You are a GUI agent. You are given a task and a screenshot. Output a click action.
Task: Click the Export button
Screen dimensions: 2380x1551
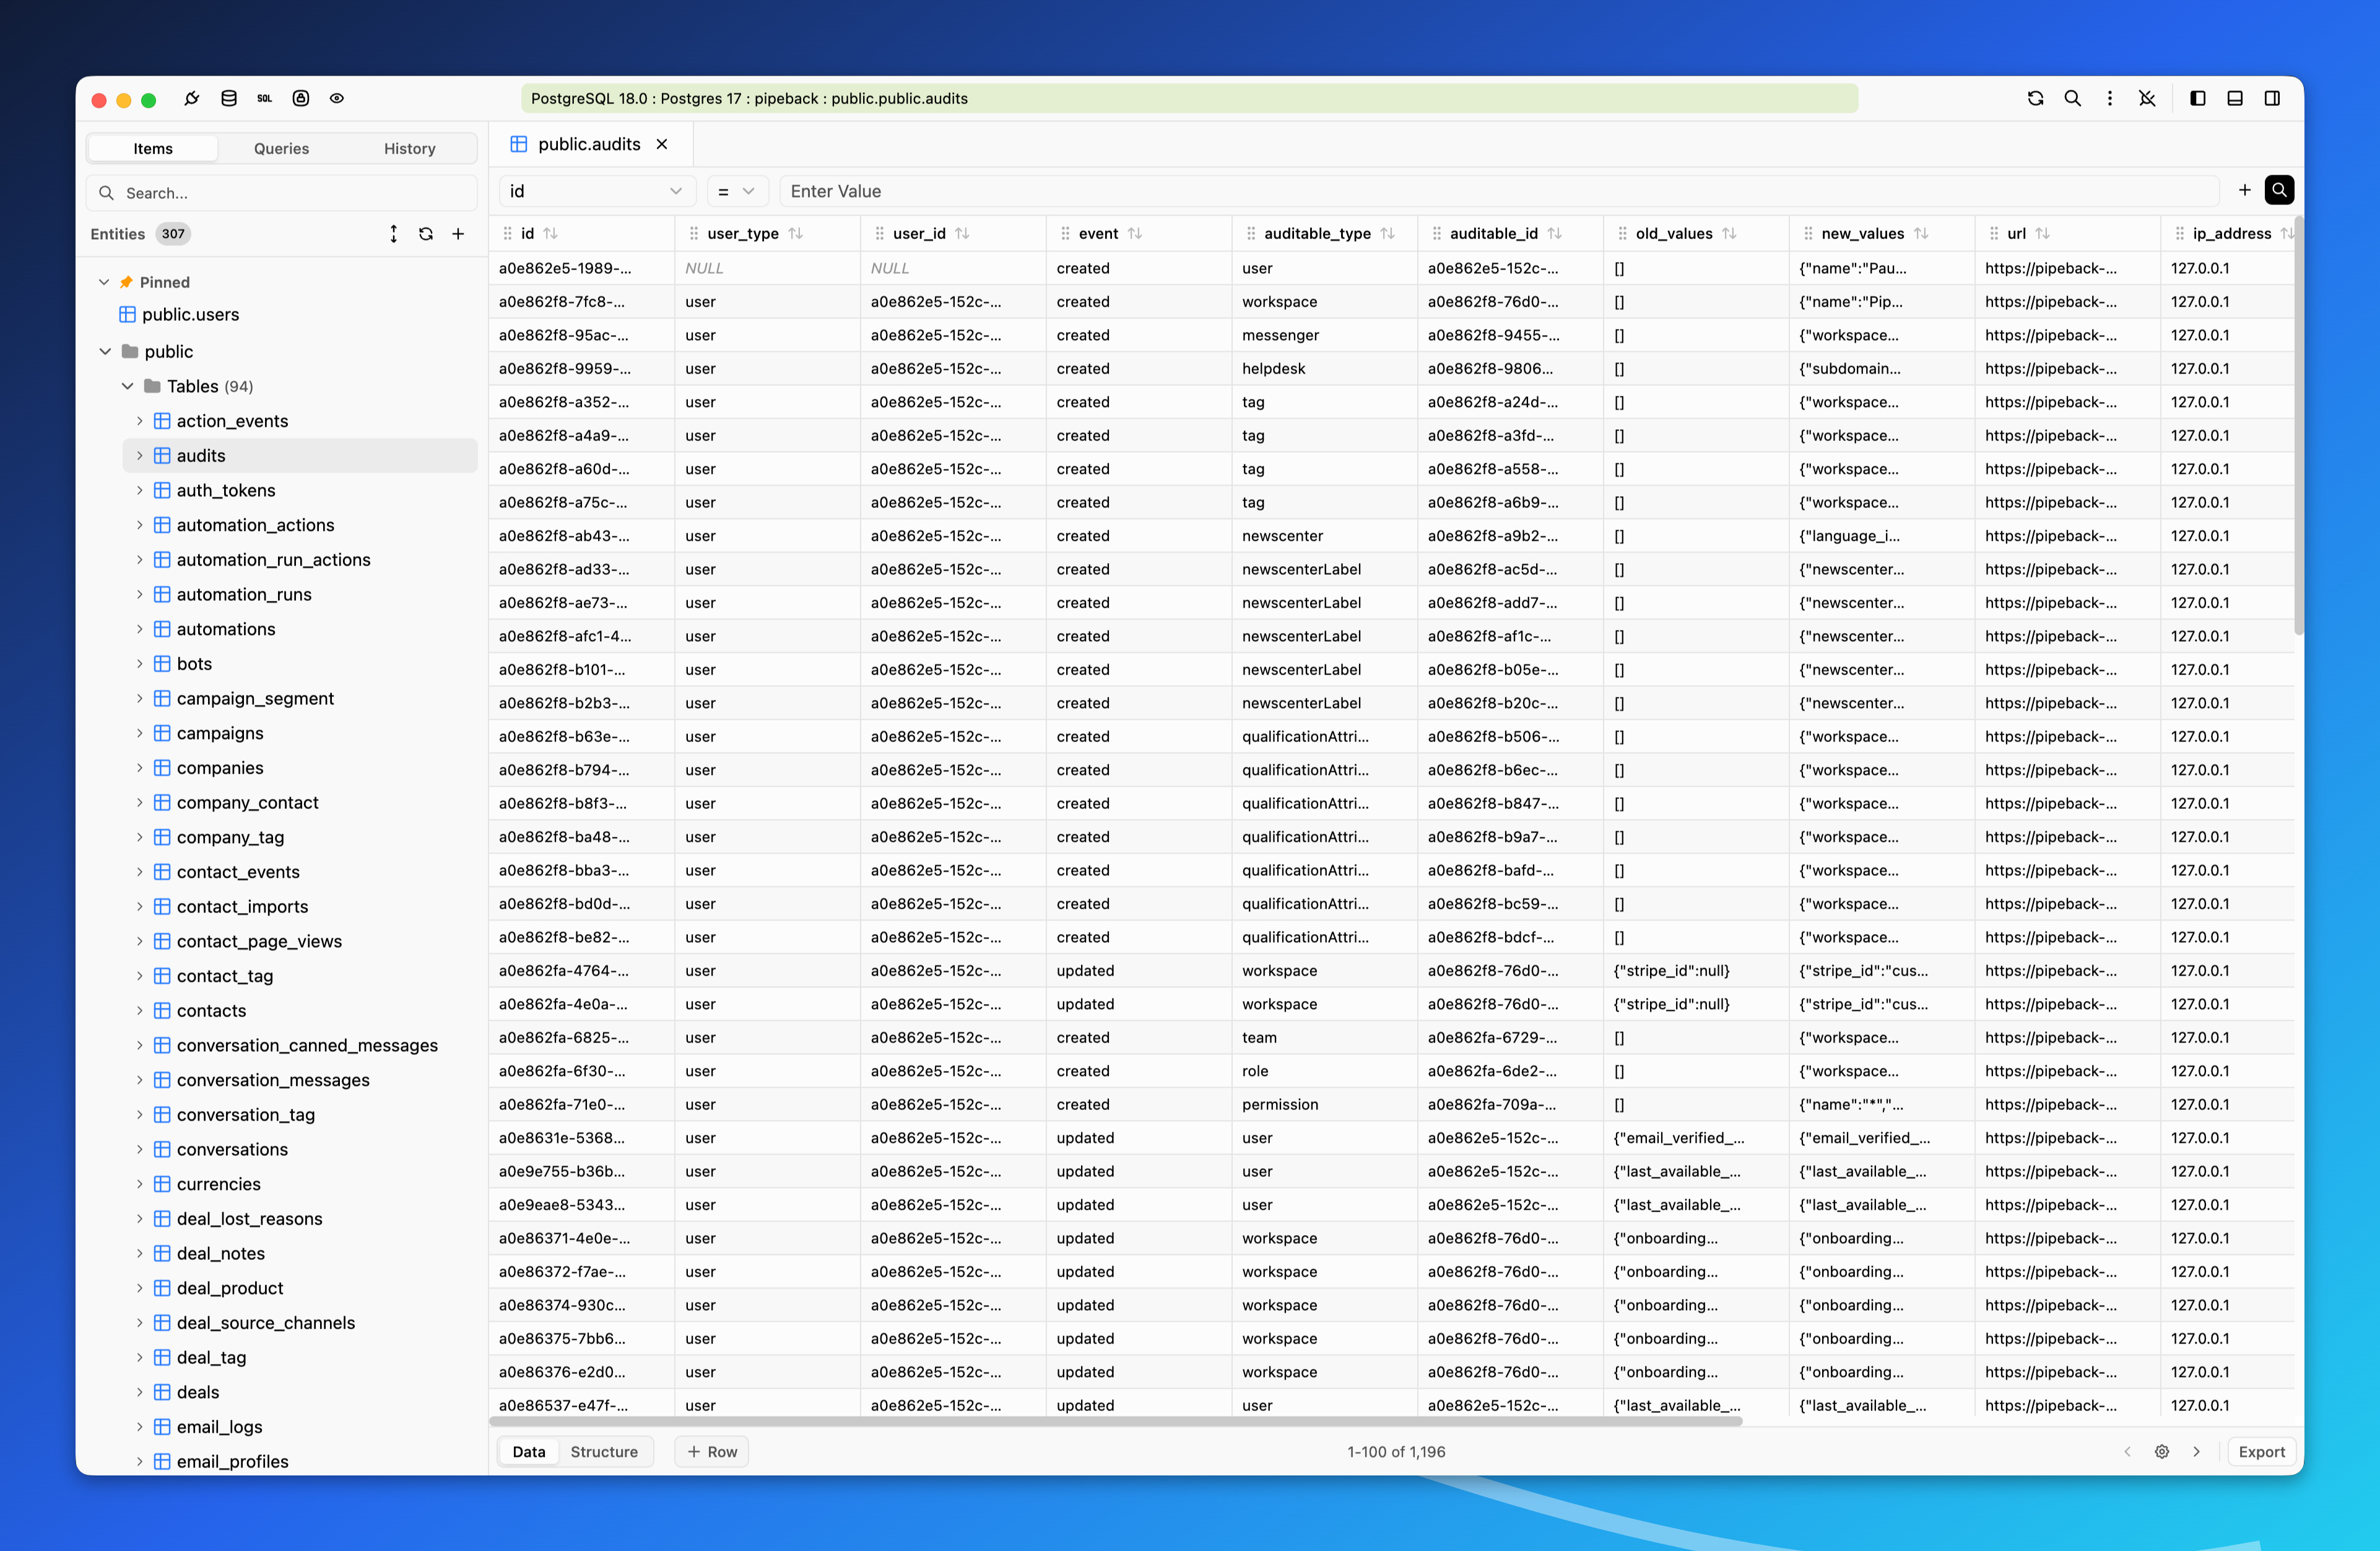point(2261,1451)
